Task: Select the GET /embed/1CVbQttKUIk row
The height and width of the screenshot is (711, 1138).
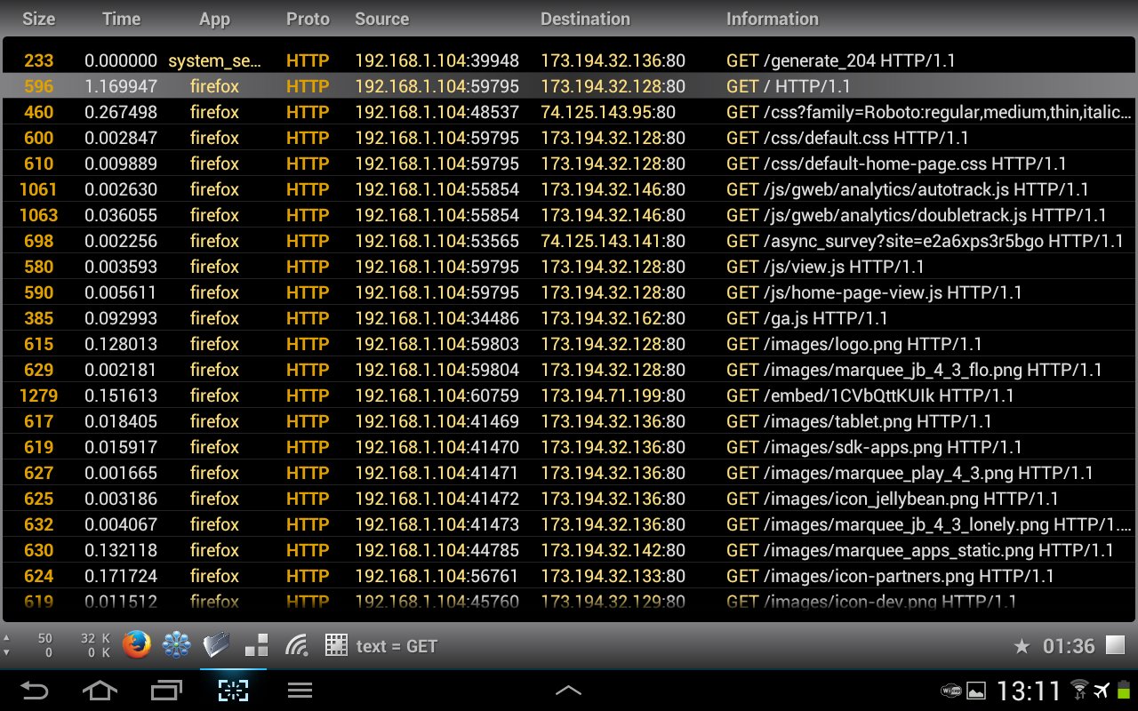Action: pyautogui.click(x=569, y=395)
